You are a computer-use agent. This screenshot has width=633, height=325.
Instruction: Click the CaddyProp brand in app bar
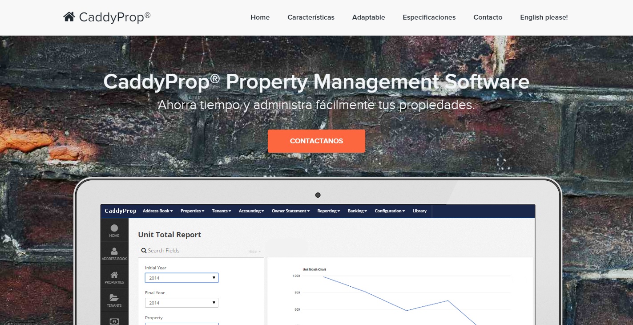[x=121, y=211]
